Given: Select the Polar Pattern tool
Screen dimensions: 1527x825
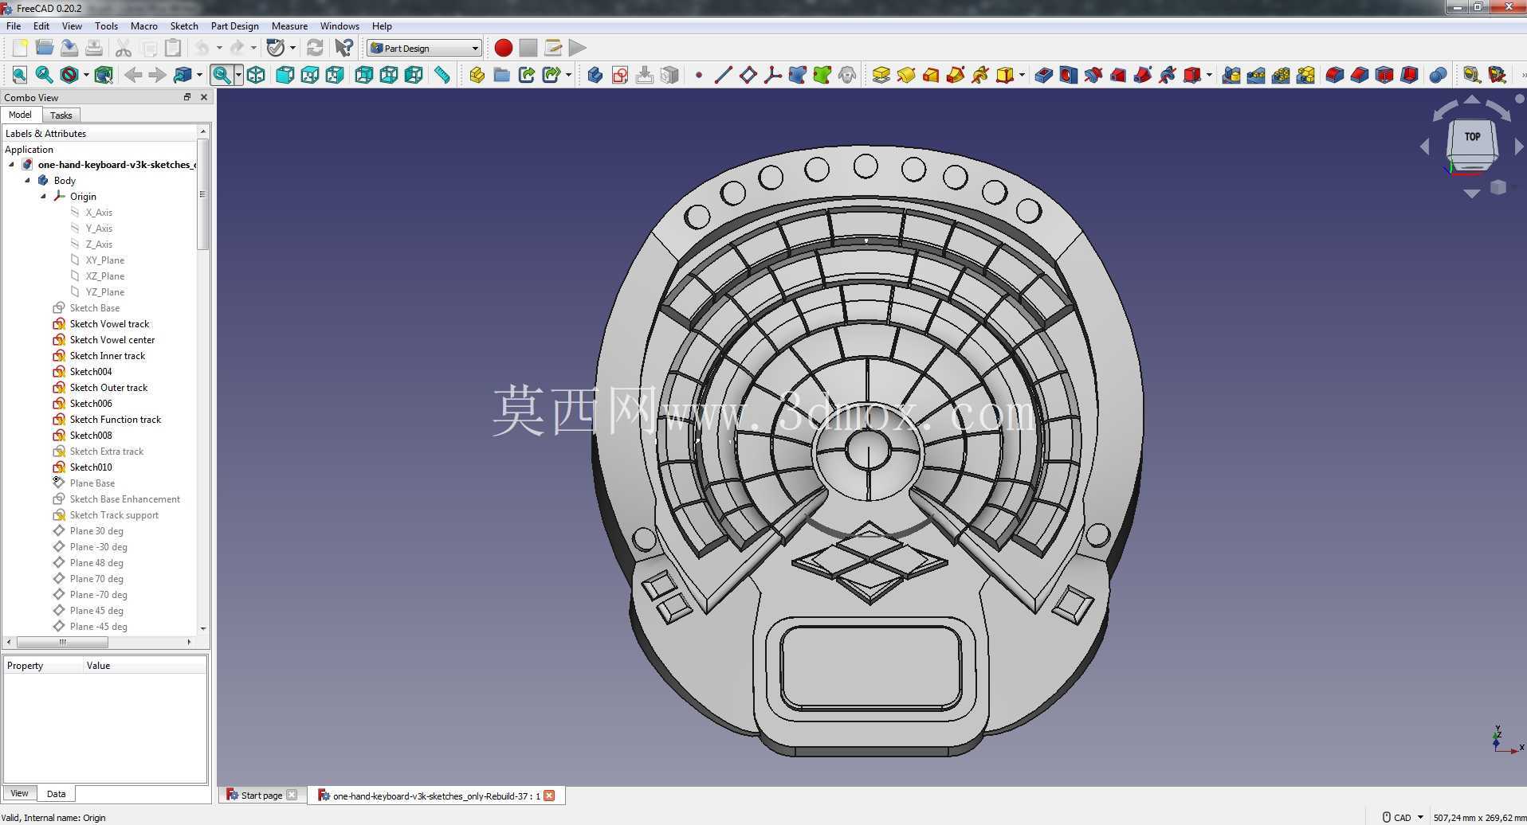Looking at the screenshot, I should [1280, 75].
